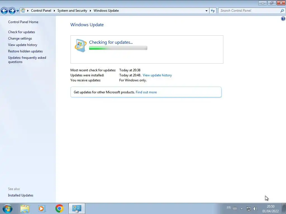Viewport: 286px width, 214px height.
Task: Expand chevron after System and Security
Action: [90, 11]
